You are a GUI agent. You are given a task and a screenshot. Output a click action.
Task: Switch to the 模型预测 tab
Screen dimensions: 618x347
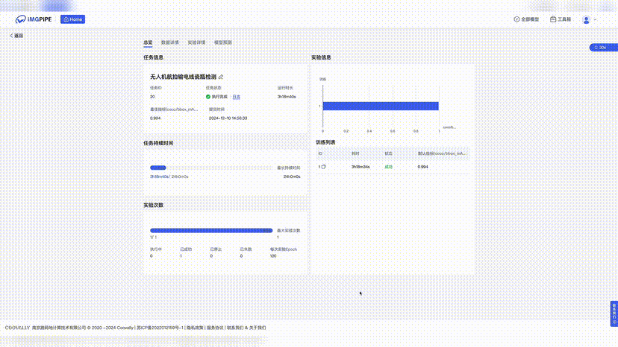222,42
